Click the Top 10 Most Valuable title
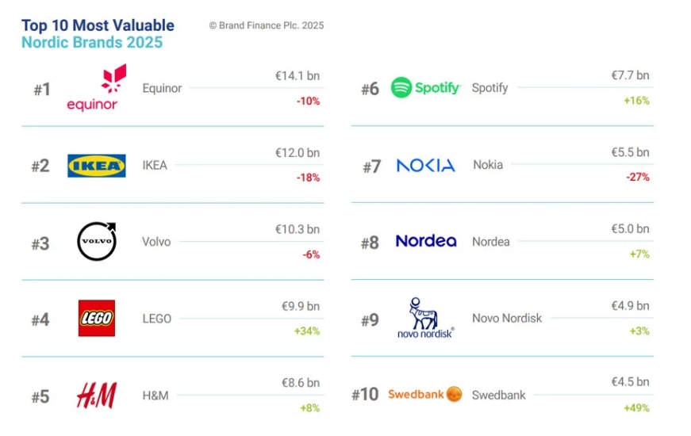 [98, 25]
